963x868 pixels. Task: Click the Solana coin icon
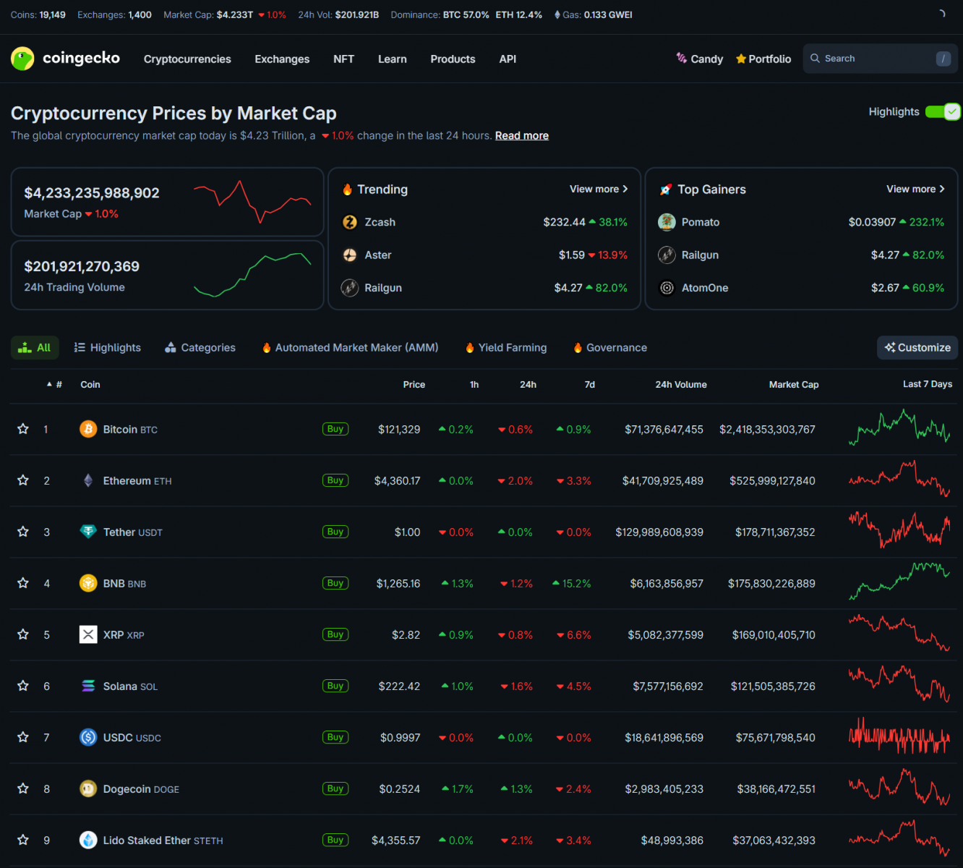88,686
